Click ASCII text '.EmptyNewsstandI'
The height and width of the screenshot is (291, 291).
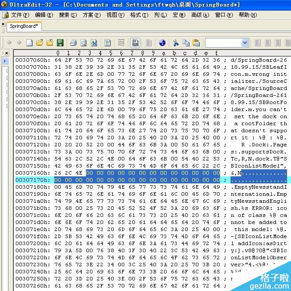[259, 187]
